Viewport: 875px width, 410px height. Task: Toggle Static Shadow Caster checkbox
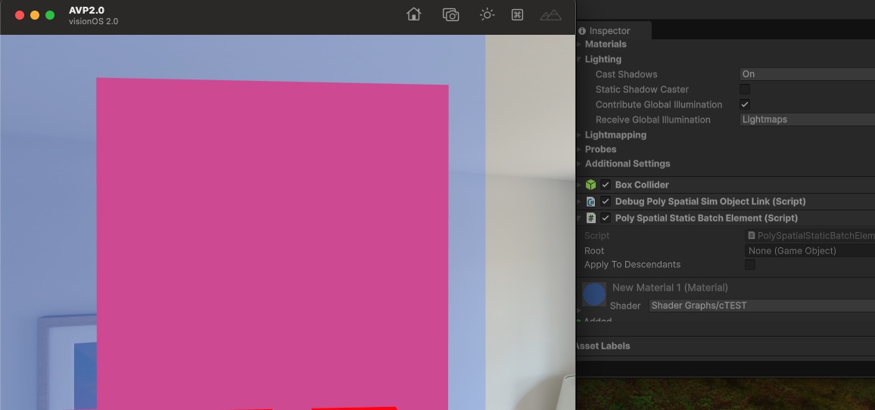(x=744, y=89)
